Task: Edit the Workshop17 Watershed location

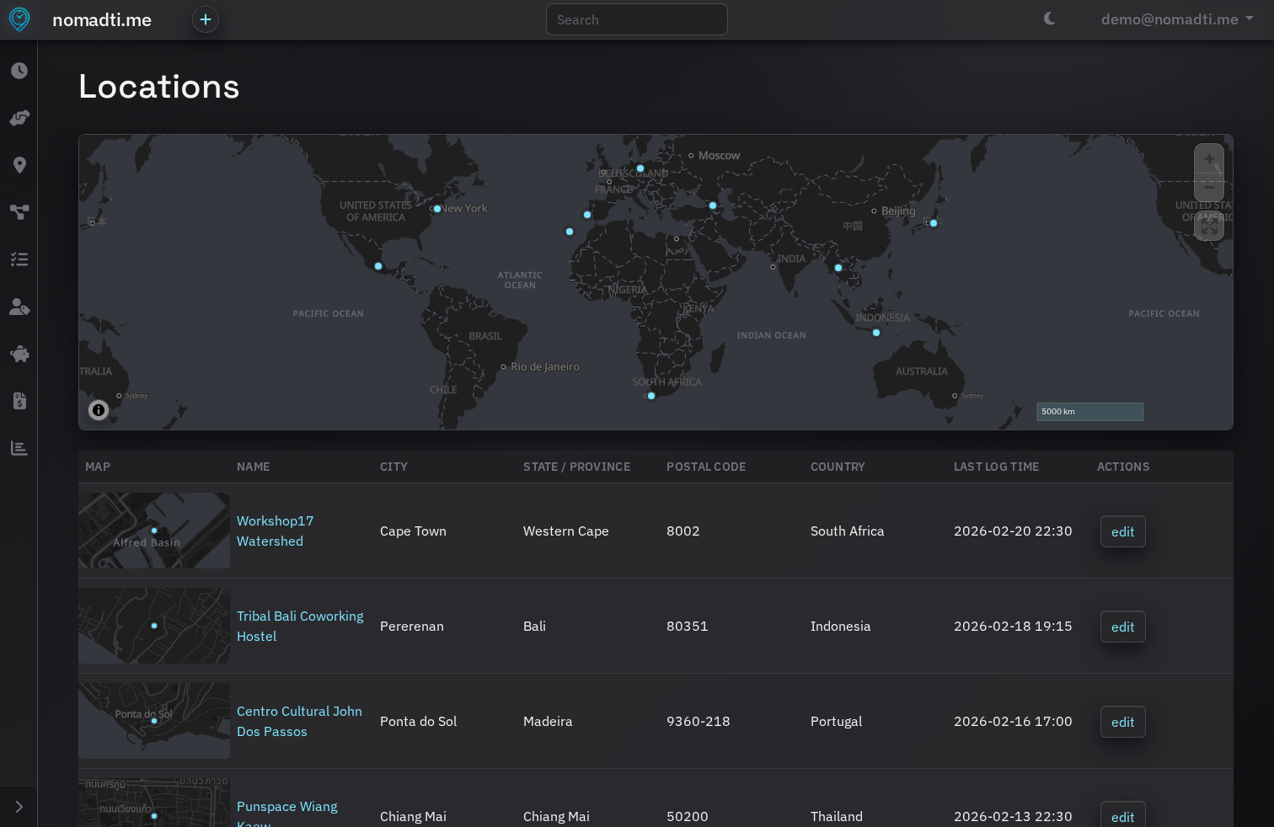Action: pyautogui.click(x=1122, y=531)
